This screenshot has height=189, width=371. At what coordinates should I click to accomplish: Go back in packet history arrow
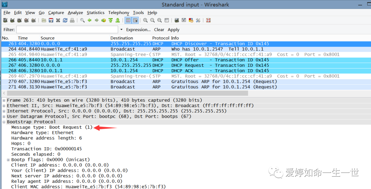click(89, 21)
